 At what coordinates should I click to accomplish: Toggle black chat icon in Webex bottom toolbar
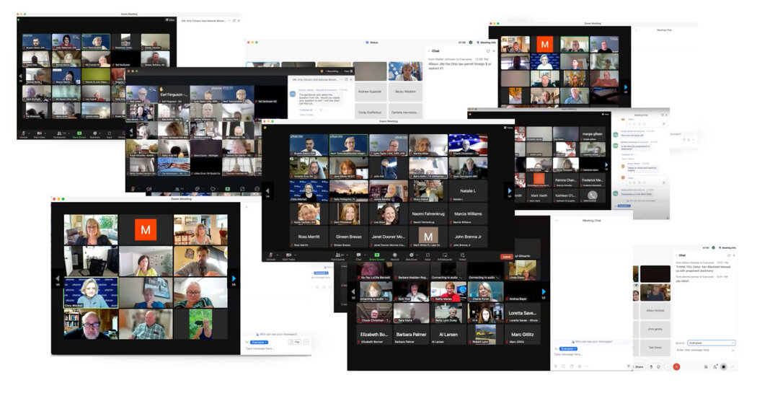coord(723,367)
